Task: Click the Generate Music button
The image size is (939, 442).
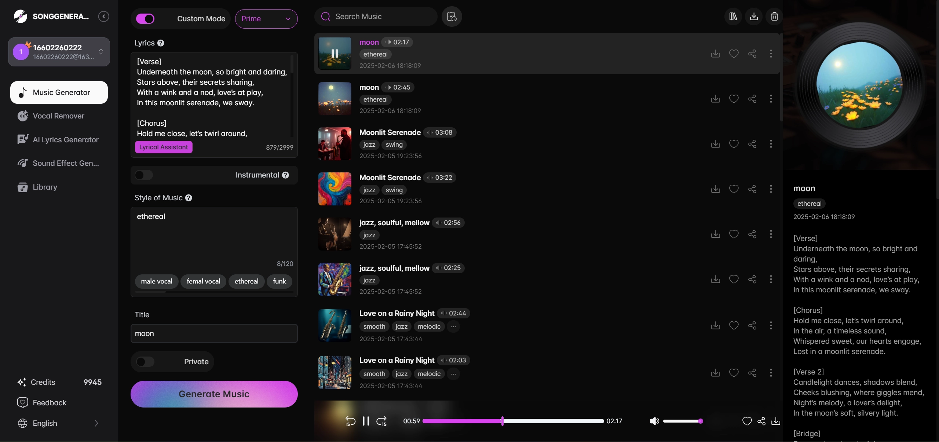Action: point(214,394)
